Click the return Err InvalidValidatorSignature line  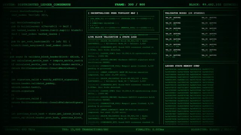click(47, 102)
